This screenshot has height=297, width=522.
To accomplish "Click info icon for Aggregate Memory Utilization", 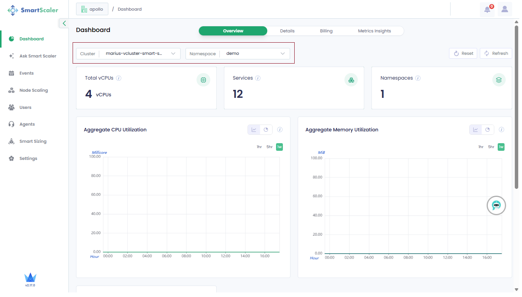I will pyautogui.click(x=501, y=130).
